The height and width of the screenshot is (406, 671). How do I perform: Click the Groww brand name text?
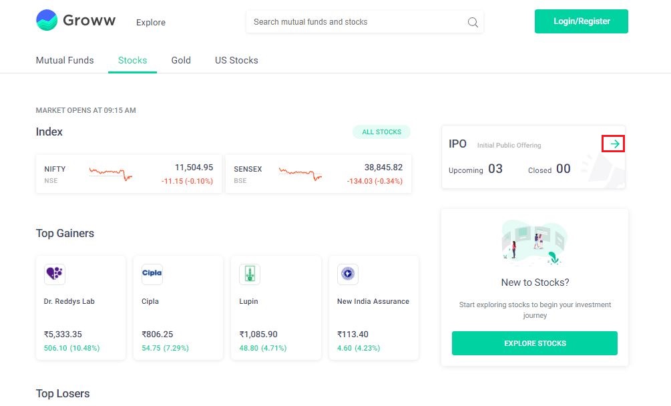tap(89, 20)
